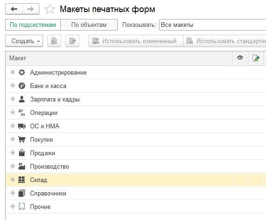Click the truck icon for ОС и НМА
This screenshot has width=266, height=220.
point(22,126)
